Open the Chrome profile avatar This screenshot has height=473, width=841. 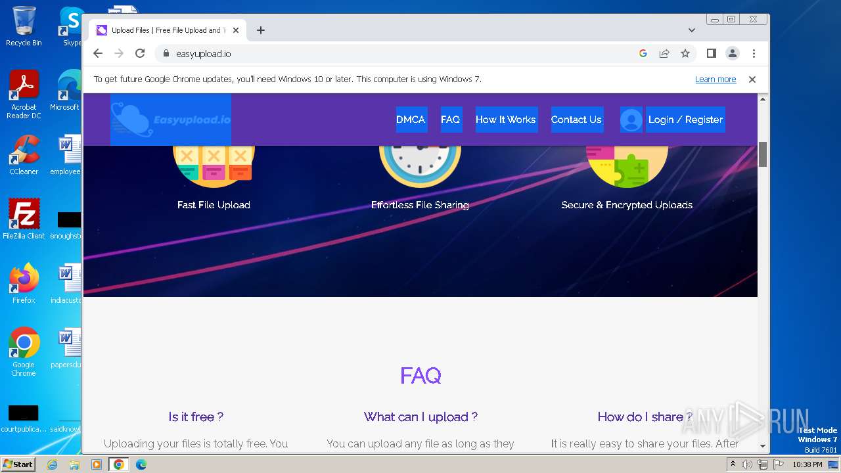coord(733,54)
